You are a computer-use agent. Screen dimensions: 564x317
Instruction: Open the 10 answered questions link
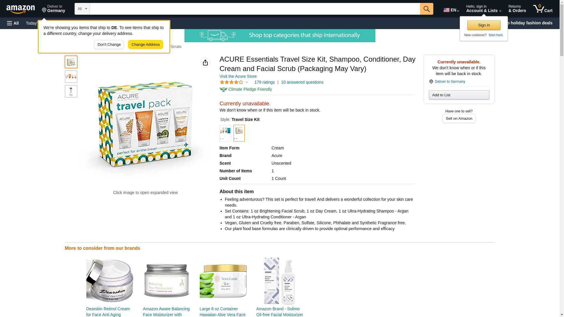302,82
